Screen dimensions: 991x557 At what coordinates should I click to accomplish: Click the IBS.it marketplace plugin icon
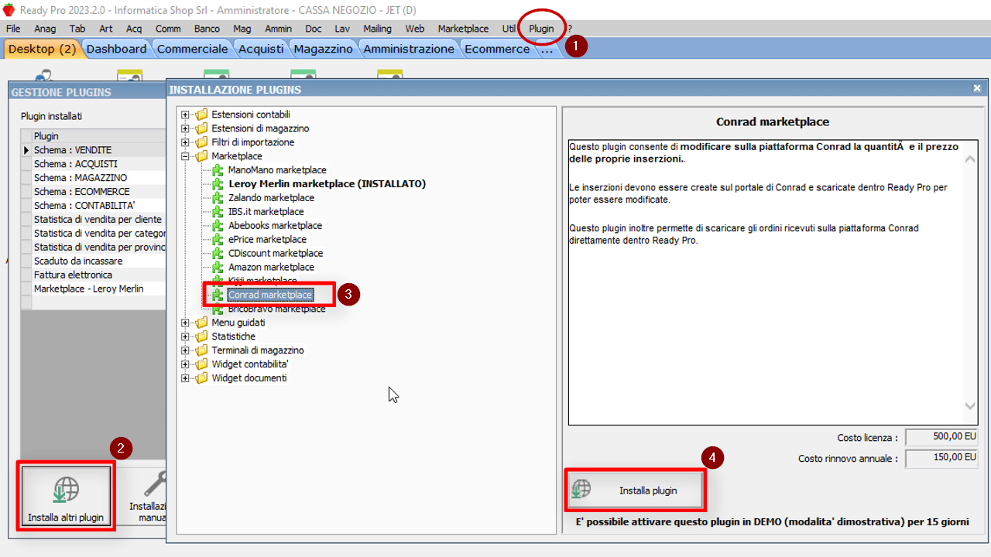pos(218,212)
